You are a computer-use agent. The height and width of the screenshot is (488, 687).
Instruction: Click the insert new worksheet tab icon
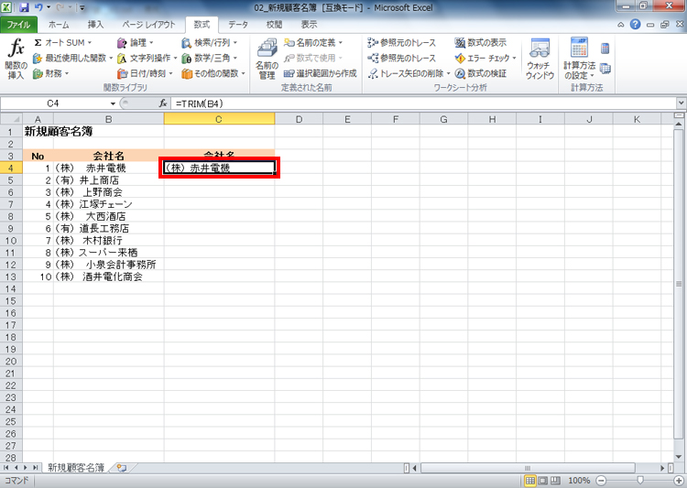pos(121,468)
